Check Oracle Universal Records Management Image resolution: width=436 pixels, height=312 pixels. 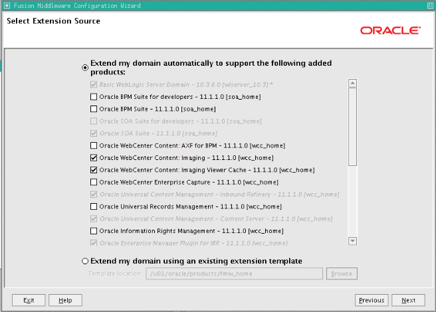click(x=94, y=206)
